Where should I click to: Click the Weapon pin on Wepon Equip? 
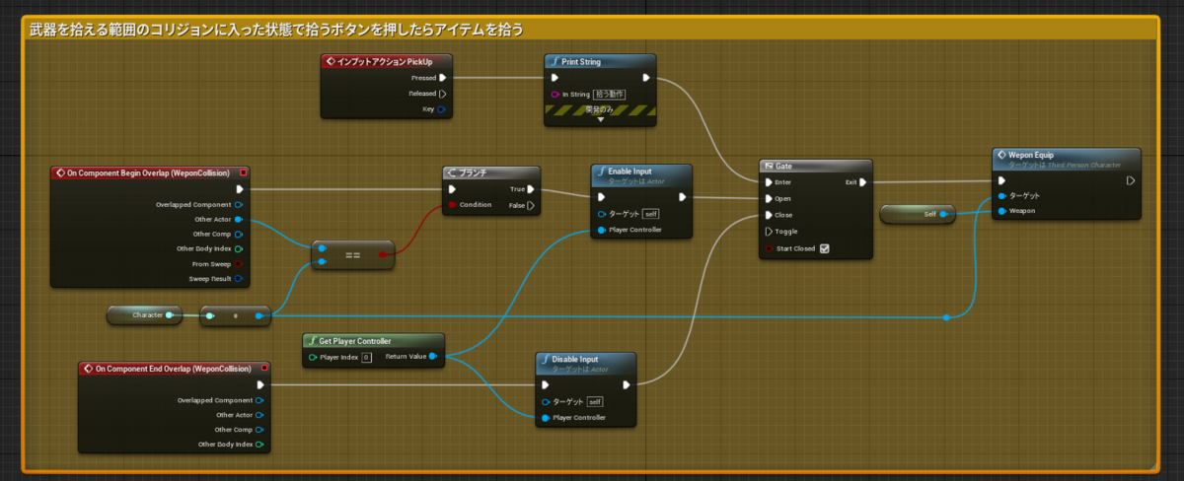(x=1001, y=211)
